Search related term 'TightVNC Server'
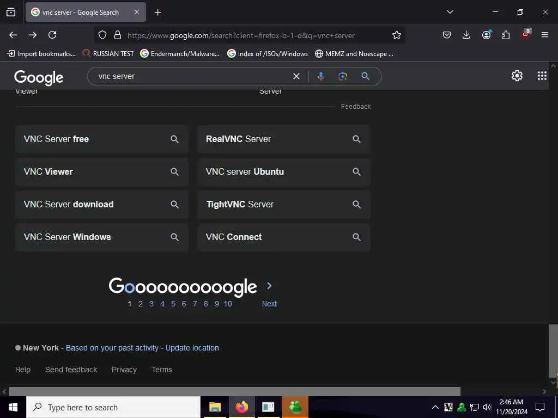Screen dimensions: 558x418 click(x=284, y=205)
